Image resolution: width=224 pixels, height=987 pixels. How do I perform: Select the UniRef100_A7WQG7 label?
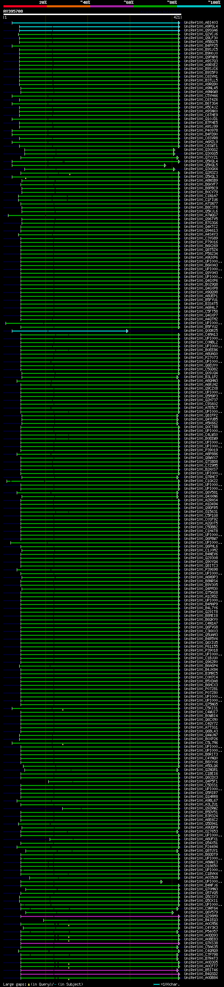[201, 215]
